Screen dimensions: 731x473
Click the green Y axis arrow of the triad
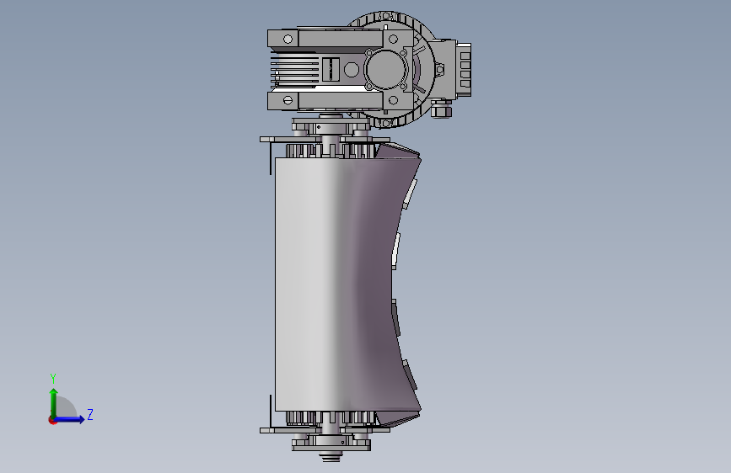[x=54, y=403]
